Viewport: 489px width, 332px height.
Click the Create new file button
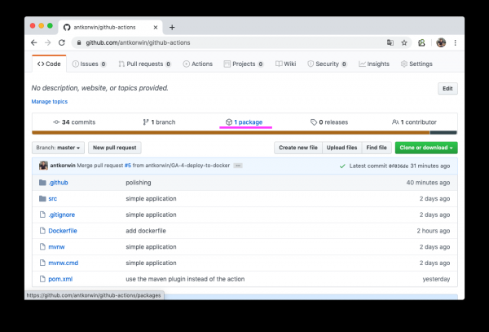(297, 148)
